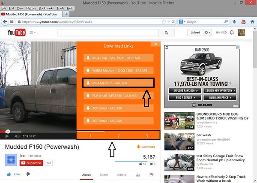Mute the video using speaker icon
Viewport: 257px width, 183px height.
pyautogui.click(x=17, y=136)
